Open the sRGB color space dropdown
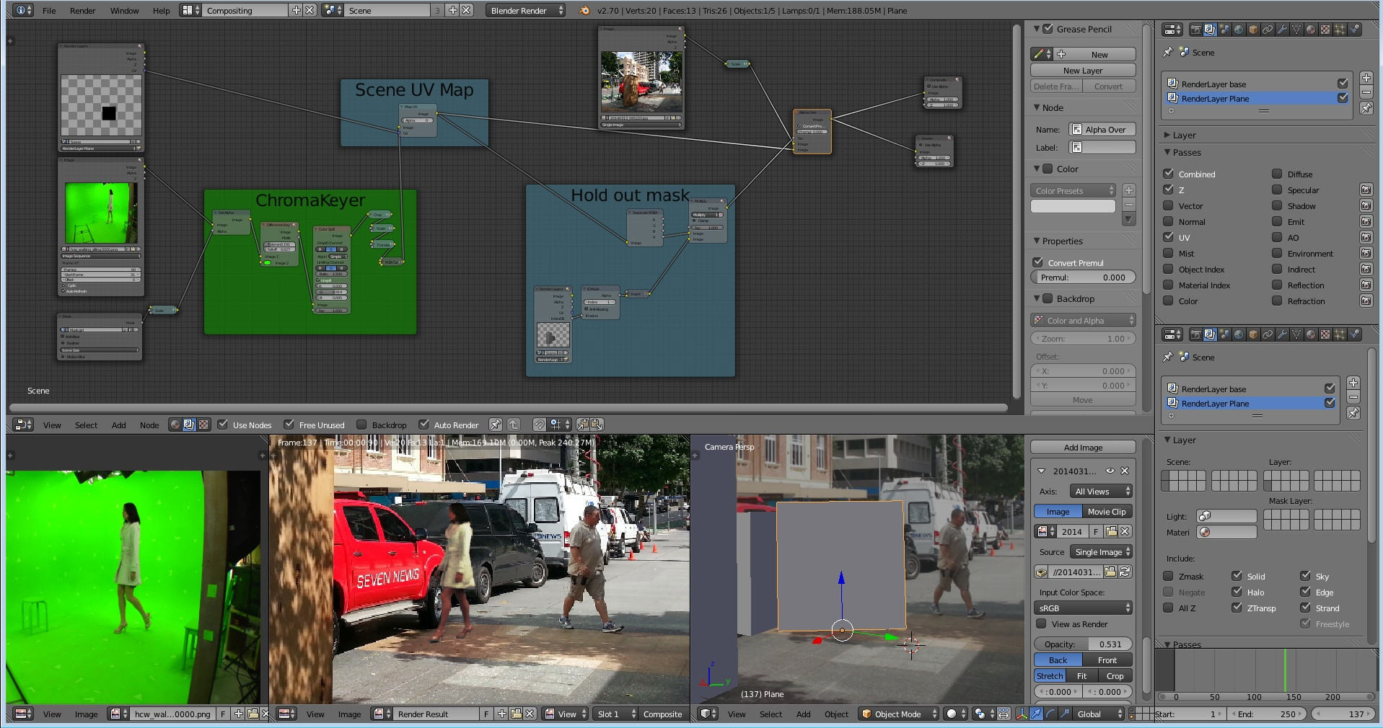 coord(1084,608)
